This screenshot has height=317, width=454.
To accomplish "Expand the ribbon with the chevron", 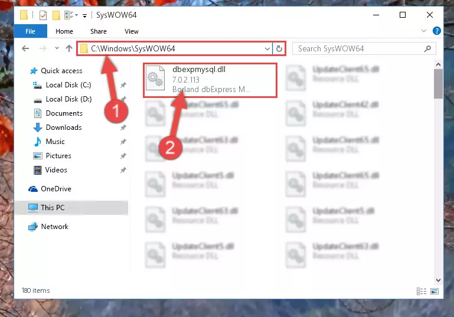I will (424, 31).
